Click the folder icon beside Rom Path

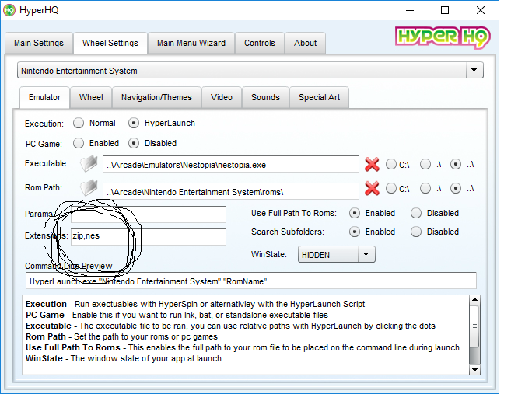point(89,189)
